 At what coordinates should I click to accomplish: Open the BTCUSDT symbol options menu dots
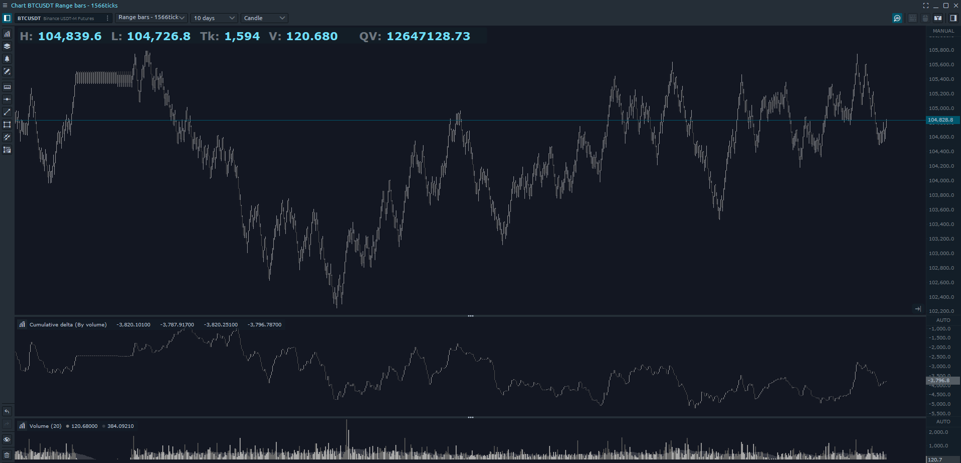click(108, 18)
